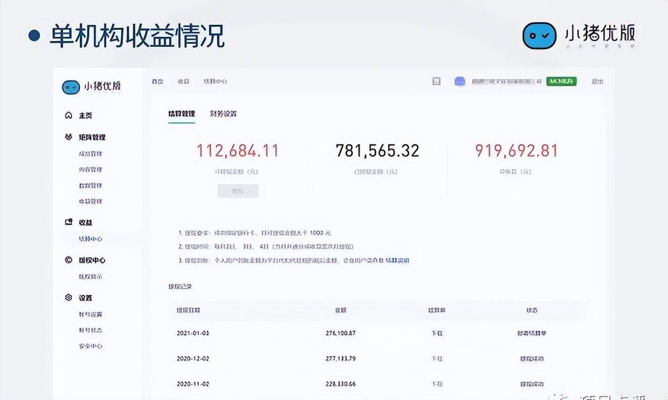The width and height of the screenshot is (668, 400).
Task: Click the blue user avatar in the header
Action: coord(460,81)
